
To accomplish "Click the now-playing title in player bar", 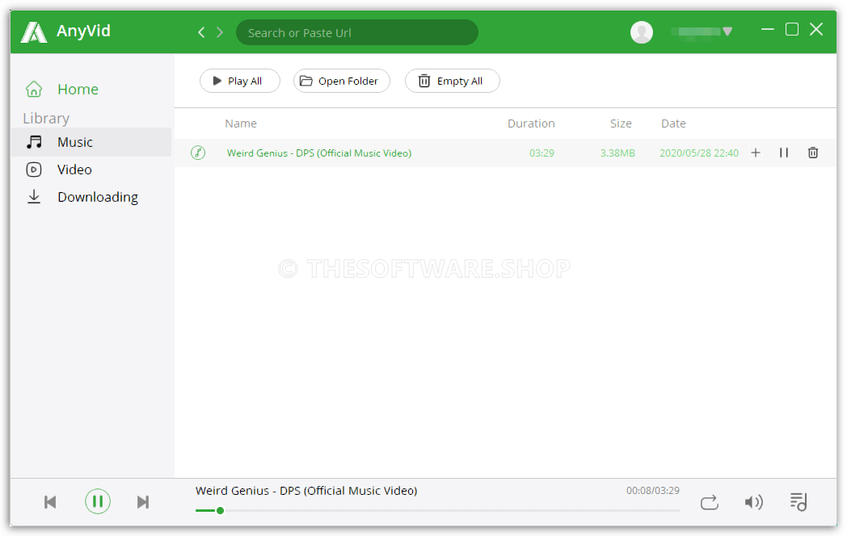I will (x=306, y=491).
